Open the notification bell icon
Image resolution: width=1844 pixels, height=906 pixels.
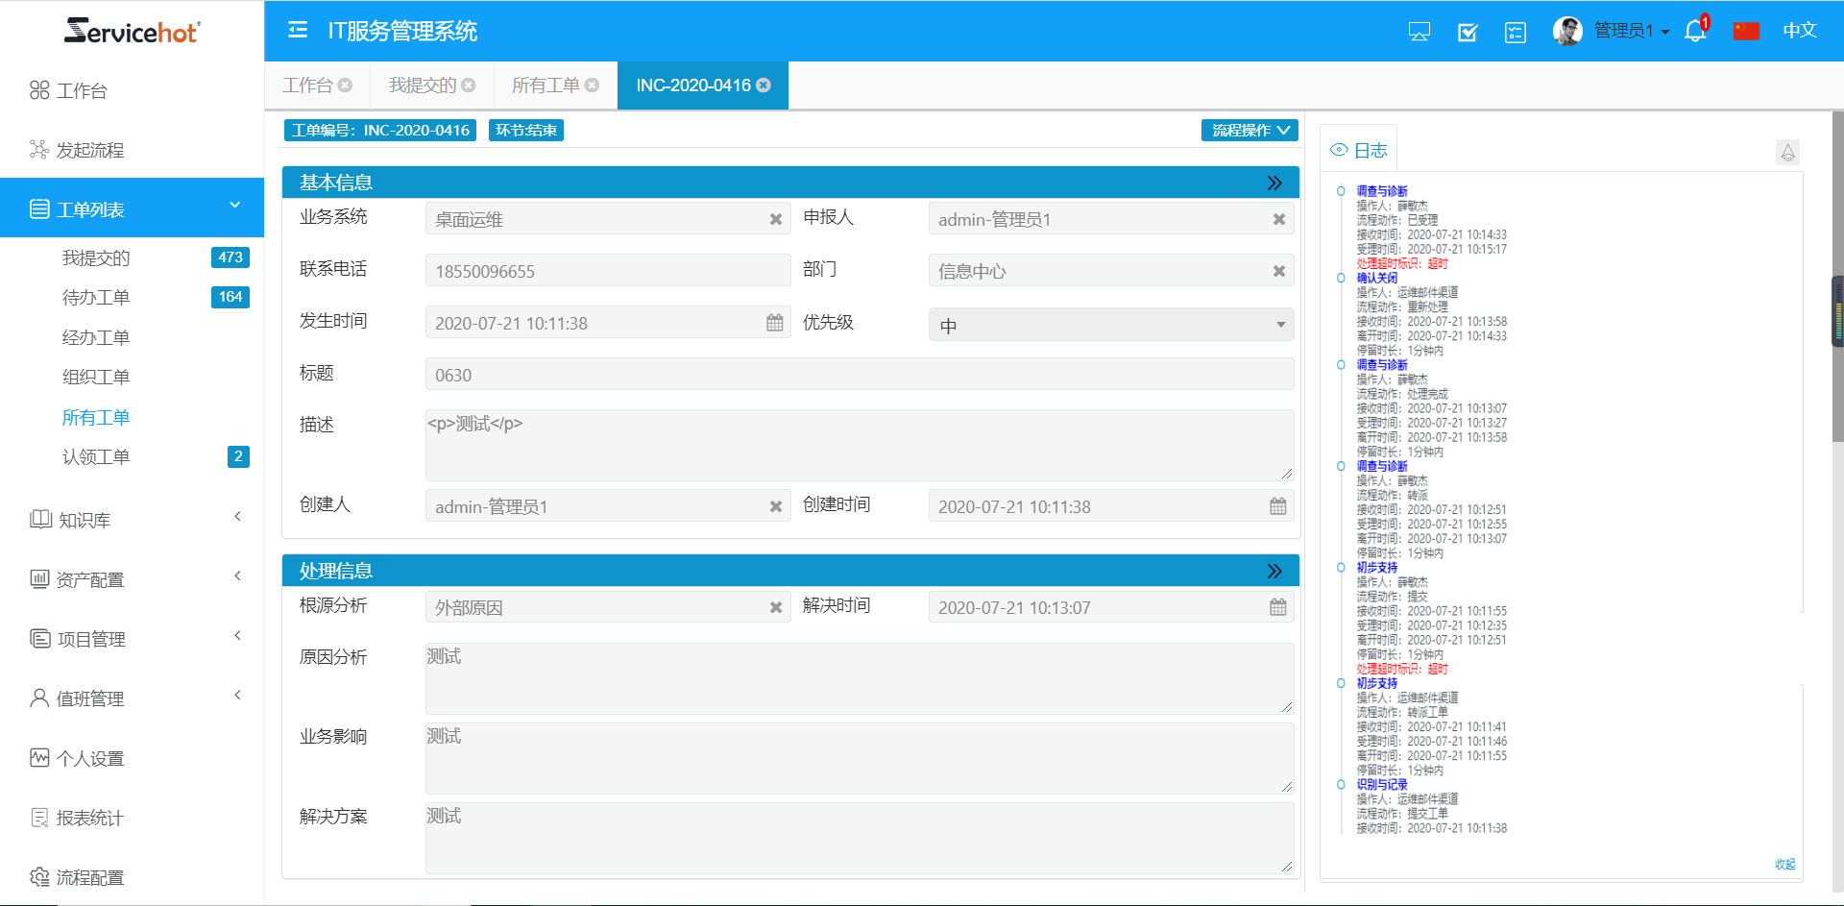[1695, 31]
